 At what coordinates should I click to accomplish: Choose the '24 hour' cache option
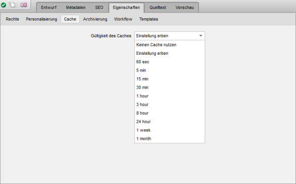click(143, 122)
